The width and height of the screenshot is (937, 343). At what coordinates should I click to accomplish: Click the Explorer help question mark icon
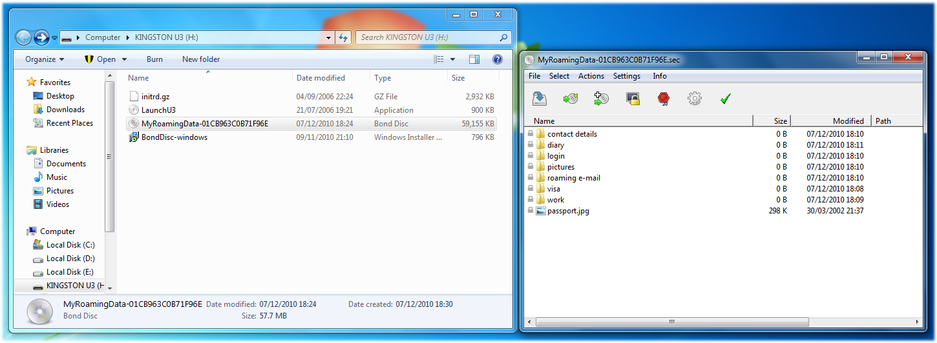pos(498,59)
